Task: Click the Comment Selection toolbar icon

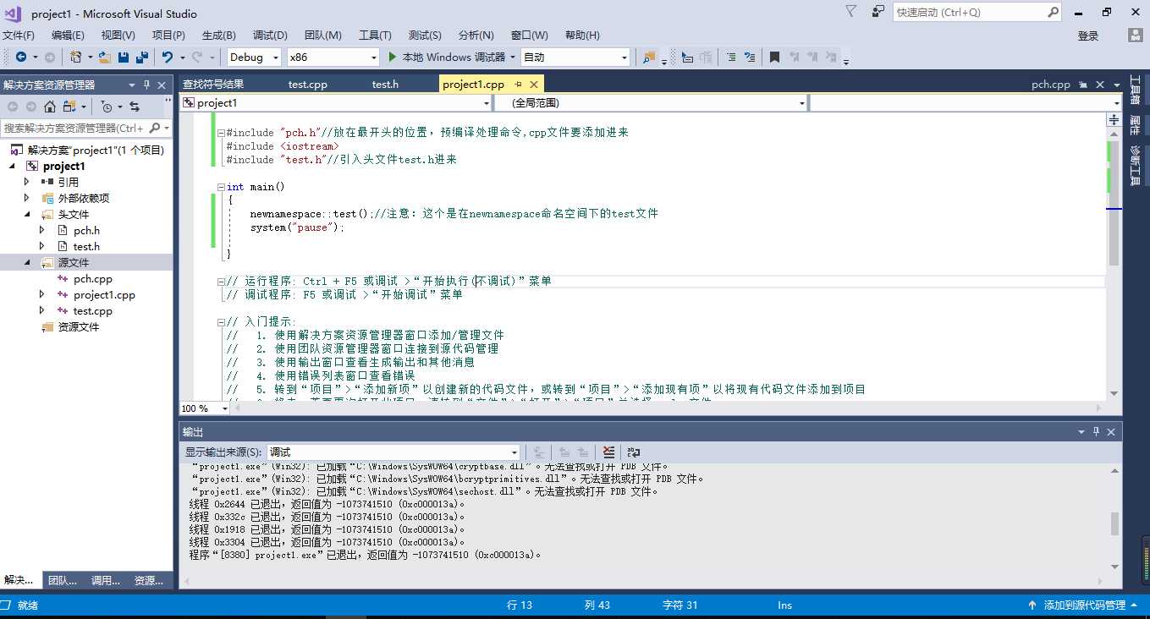Action: tap(729, 57)
